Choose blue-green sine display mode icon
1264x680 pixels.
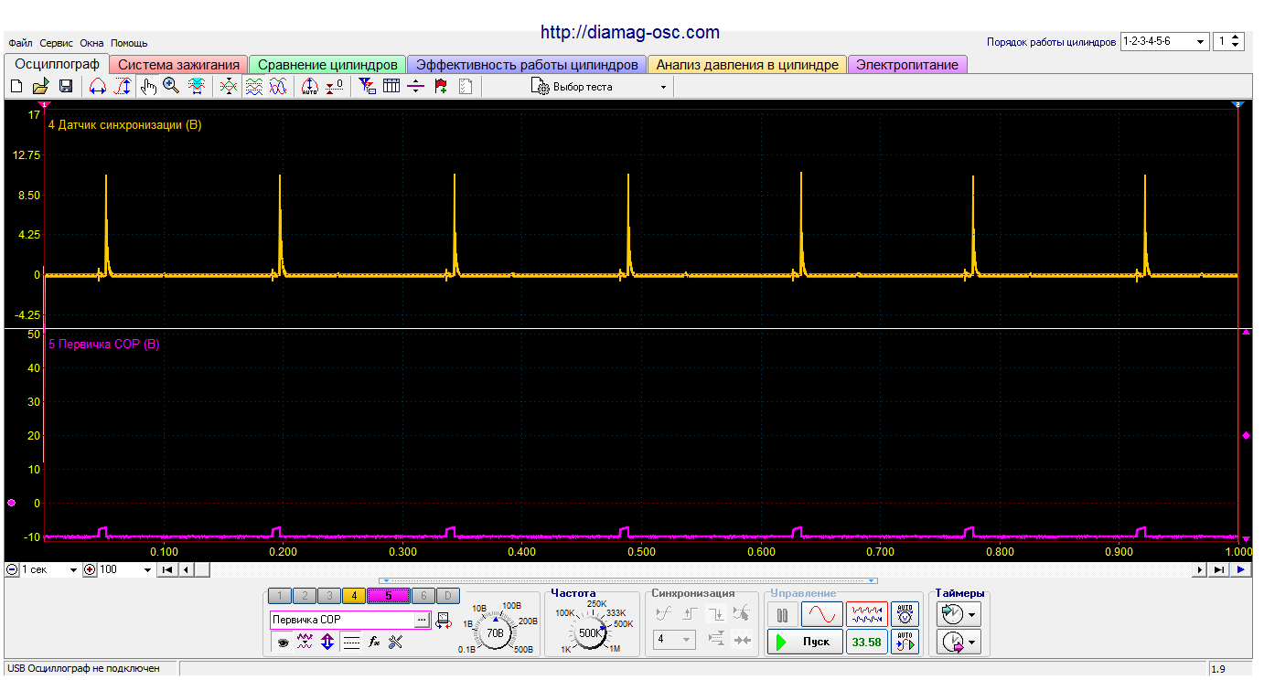tap(278, 87)
